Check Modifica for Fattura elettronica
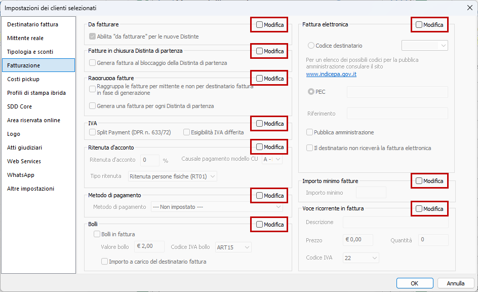Screen dimensions: 478x292 pos(419,24)
